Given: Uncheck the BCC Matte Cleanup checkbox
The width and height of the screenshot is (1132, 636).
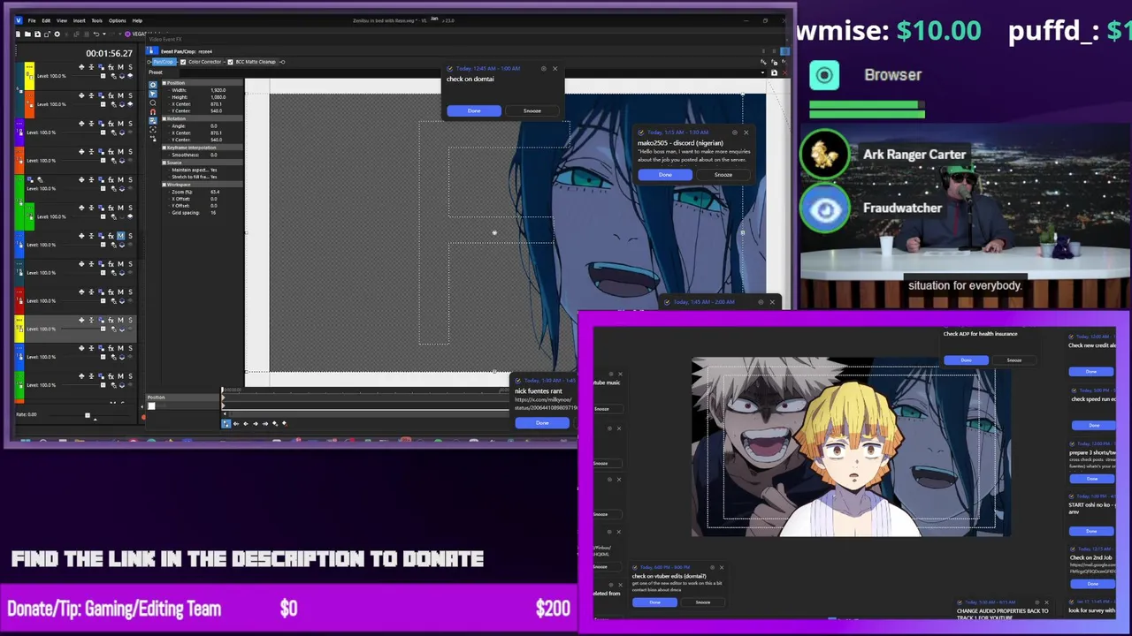Looking at the screenshot, I should click(x=230, y=62).
